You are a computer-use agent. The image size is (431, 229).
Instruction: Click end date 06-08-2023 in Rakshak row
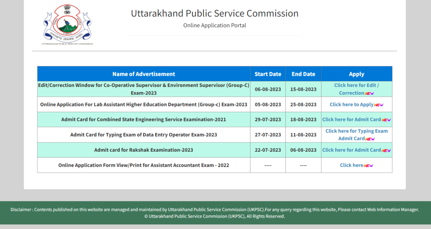pyautogui.click(x=303, y=150)
